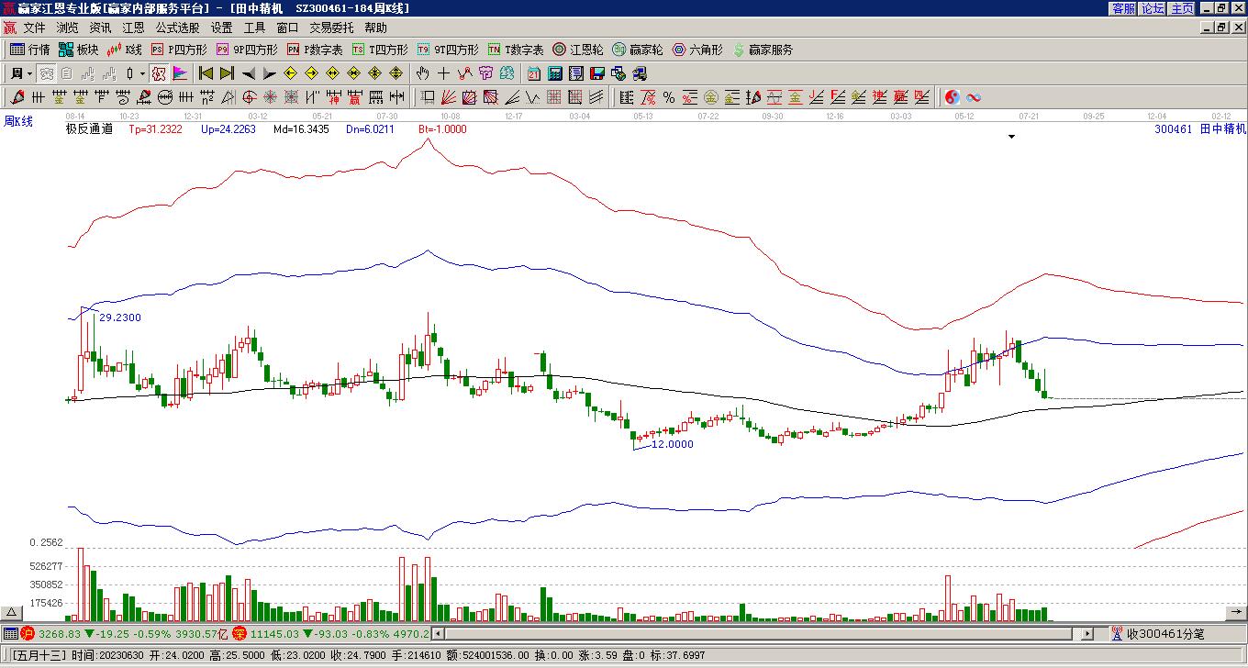Click the small black triangle marker above chart

pos(1012,137)
